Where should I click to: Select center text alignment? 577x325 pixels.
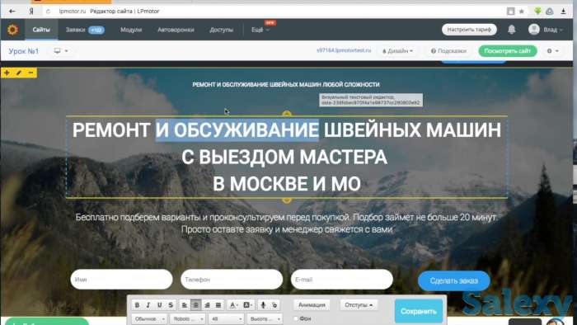click(196, 304)
